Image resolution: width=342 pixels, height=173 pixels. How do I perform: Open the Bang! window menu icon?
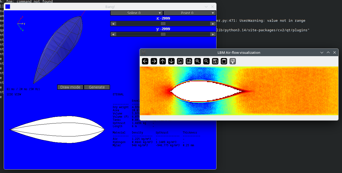click(8, 7)
